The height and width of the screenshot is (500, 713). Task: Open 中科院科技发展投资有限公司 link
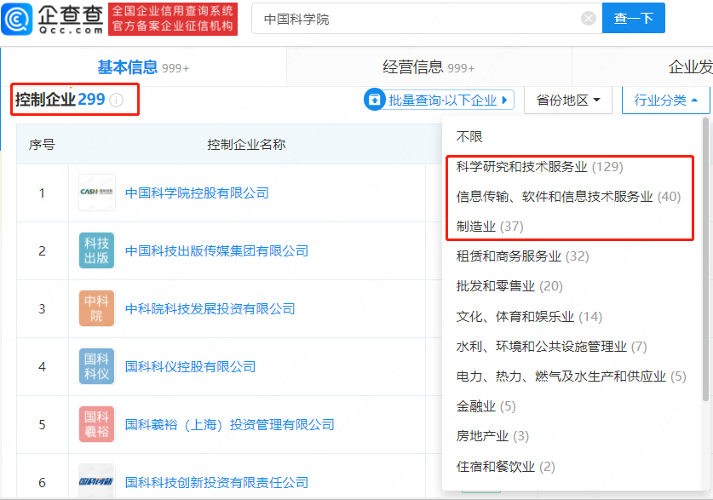tap(210, 308)
